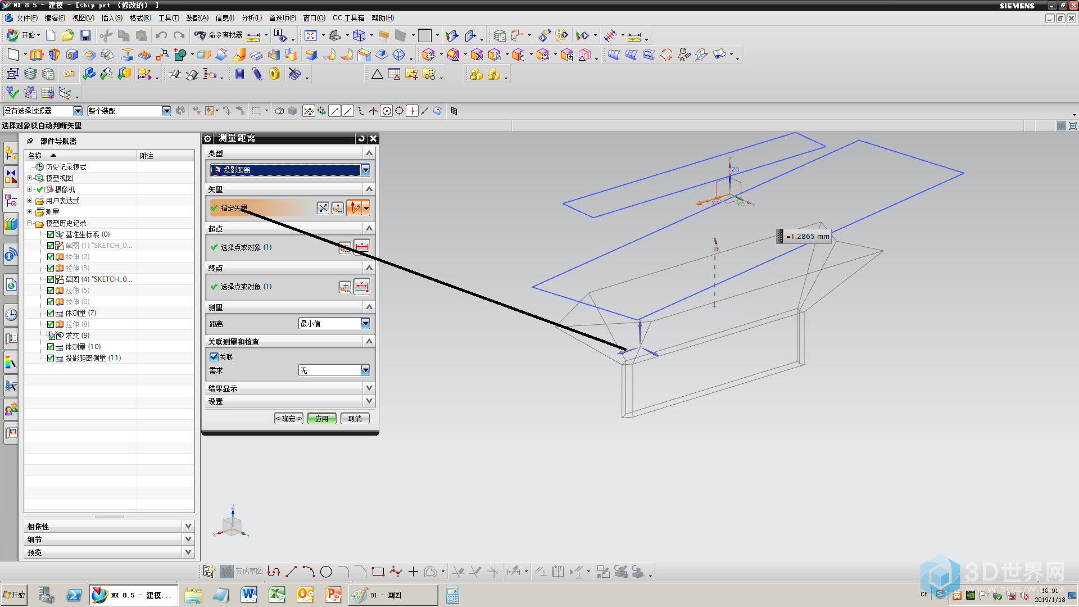The width and height of the screenshot is (1079, 607).
Task: Click the Cut scissors icon
Action: pos(106,36)
